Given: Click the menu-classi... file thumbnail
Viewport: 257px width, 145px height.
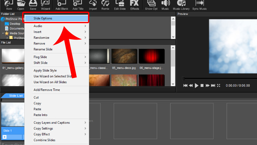Looking at the screenshot, I should 99,56.
